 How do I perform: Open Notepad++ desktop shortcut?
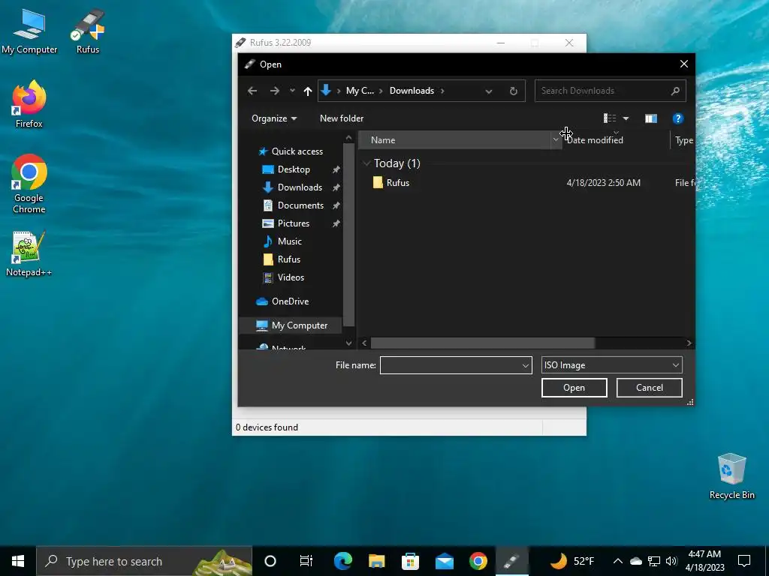(x=29, y=253)
